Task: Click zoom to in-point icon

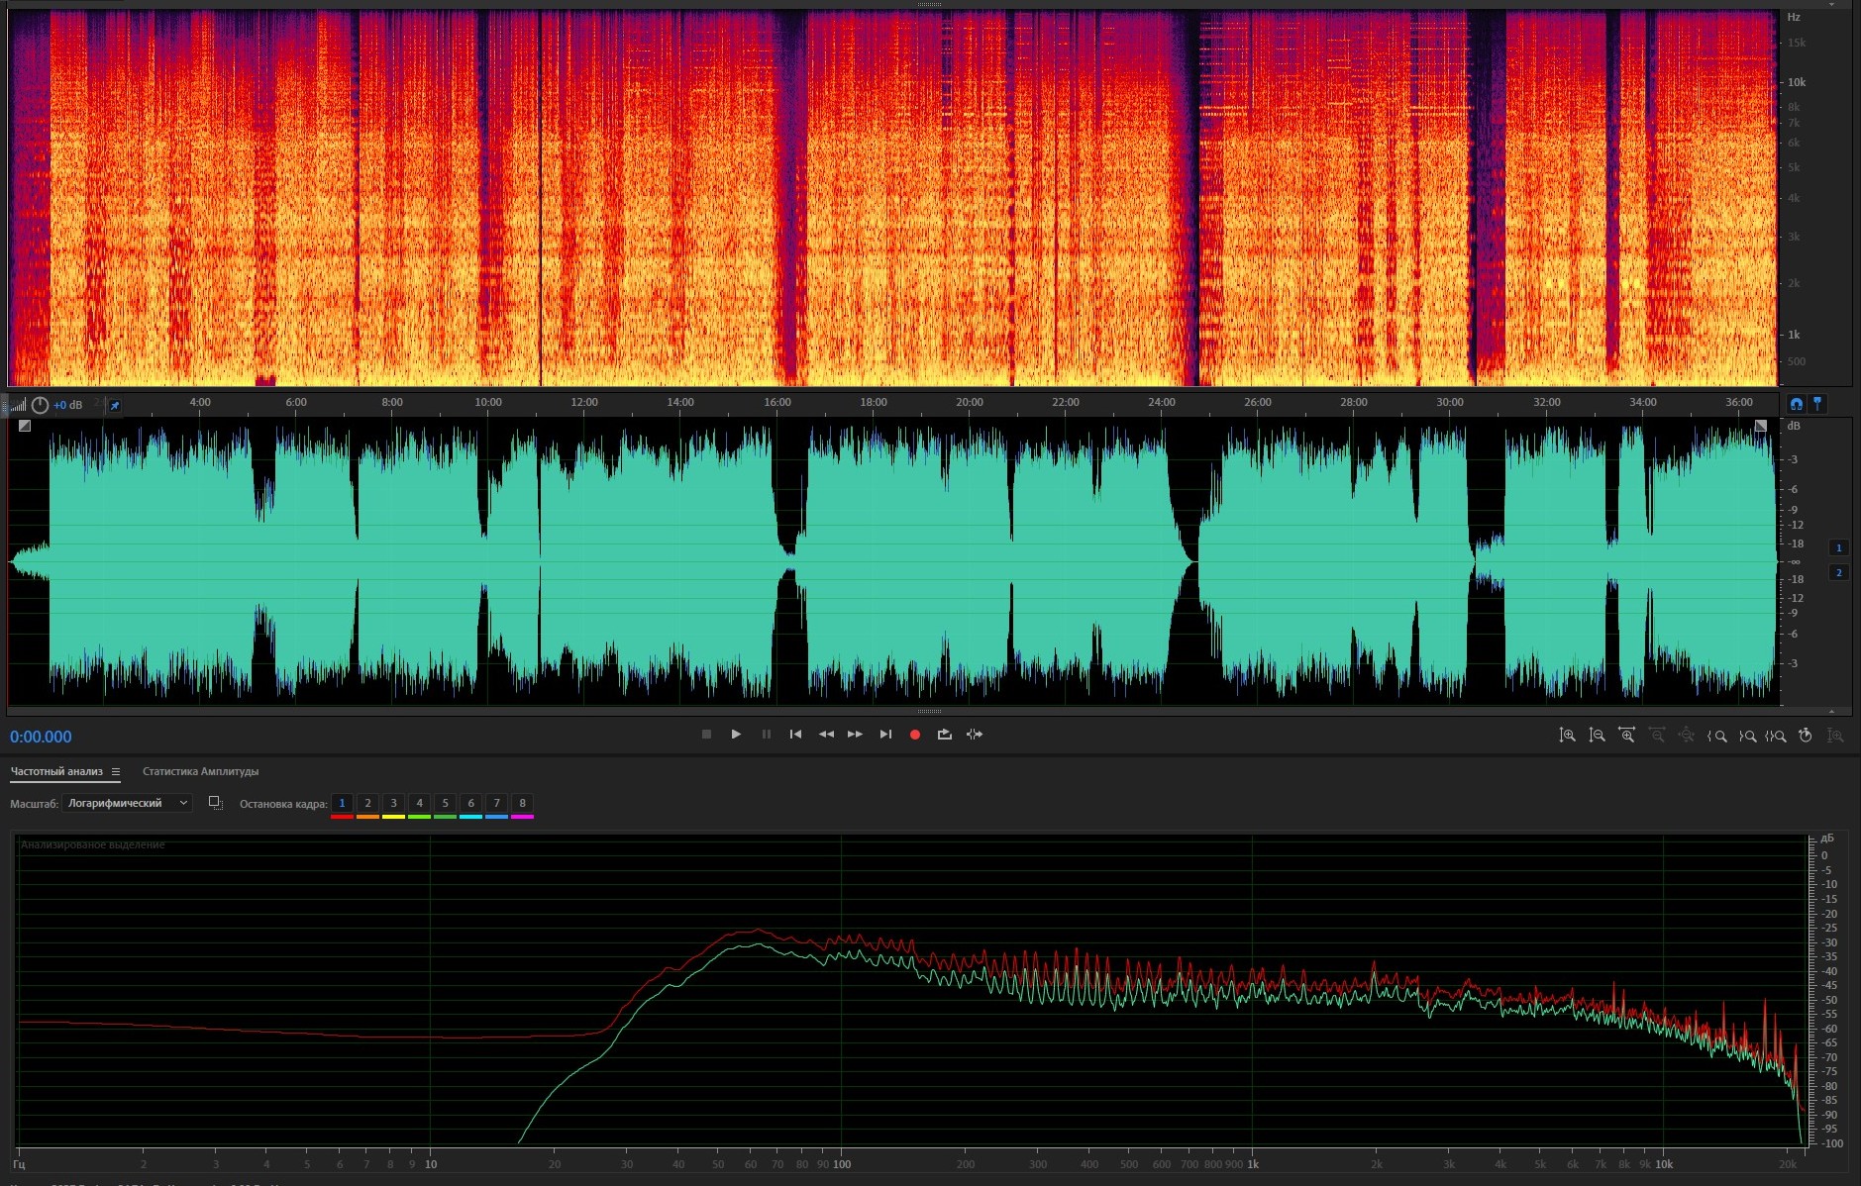Action: (x=1717, y=736)
